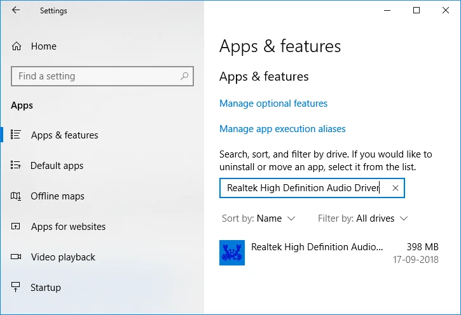Maximize the Settings window
This screenshot has height=315, width=461.
point(416,11)
